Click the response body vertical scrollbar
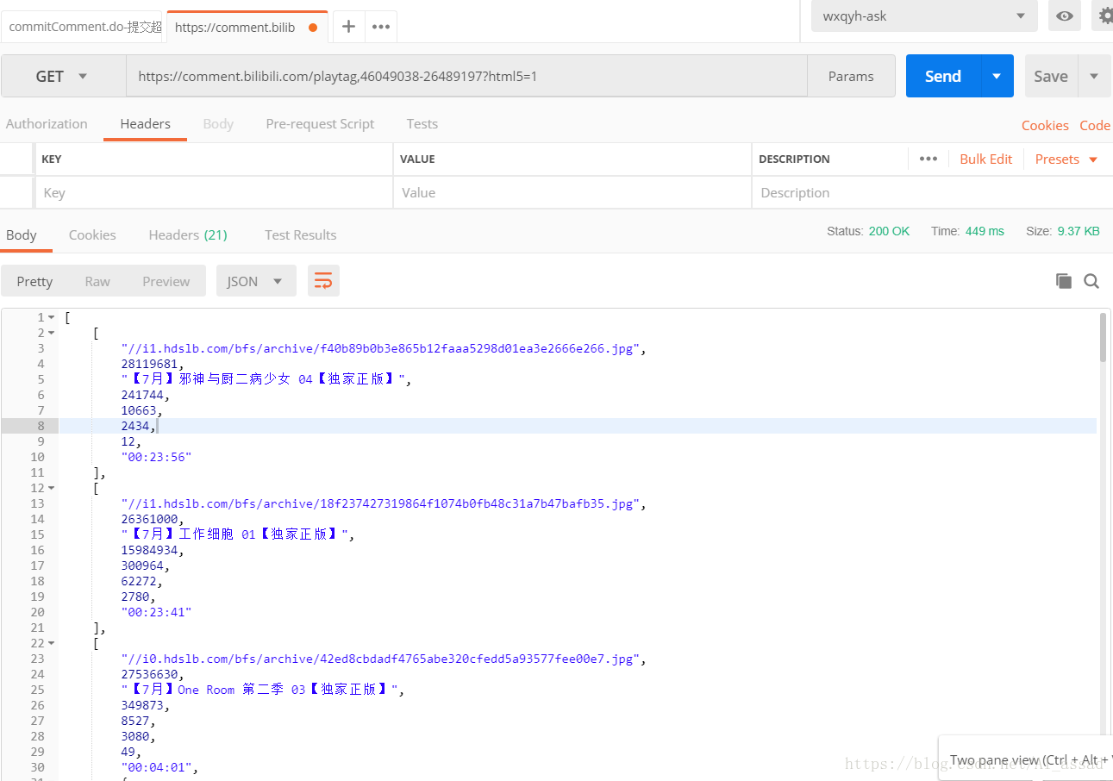The width and height of the screenshot is (1113, 781). 1104,336
